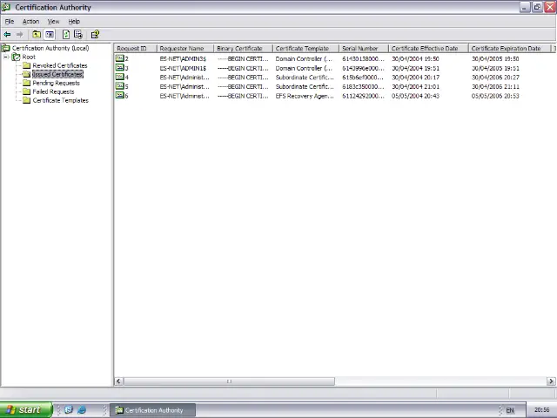This screenshot has width=557, height=418.
Task: Sort by Certificate Template column header
Action: point(305,49)
